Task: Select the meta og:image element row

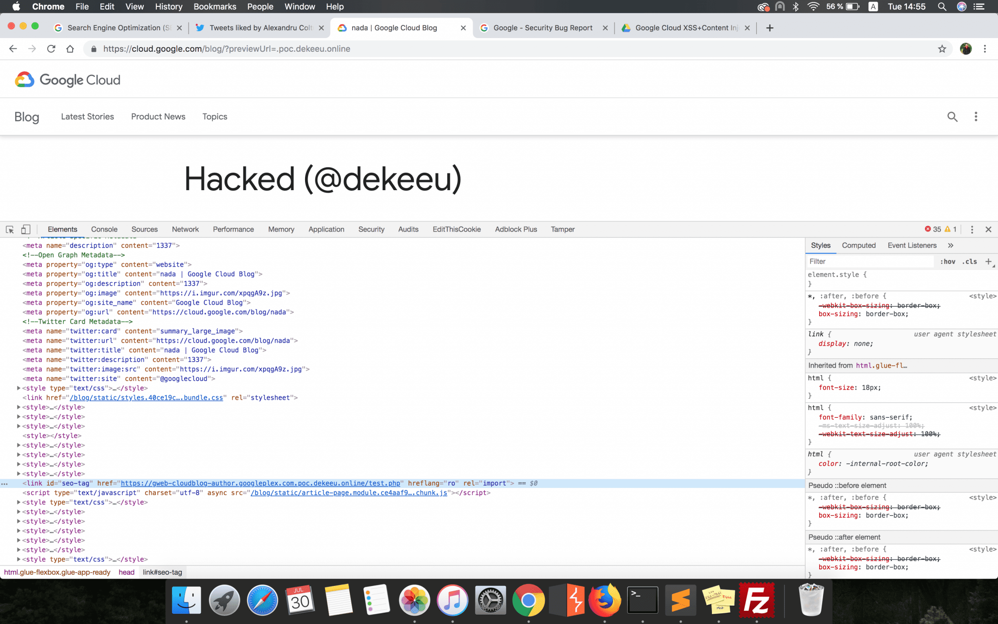Action: 156,293
